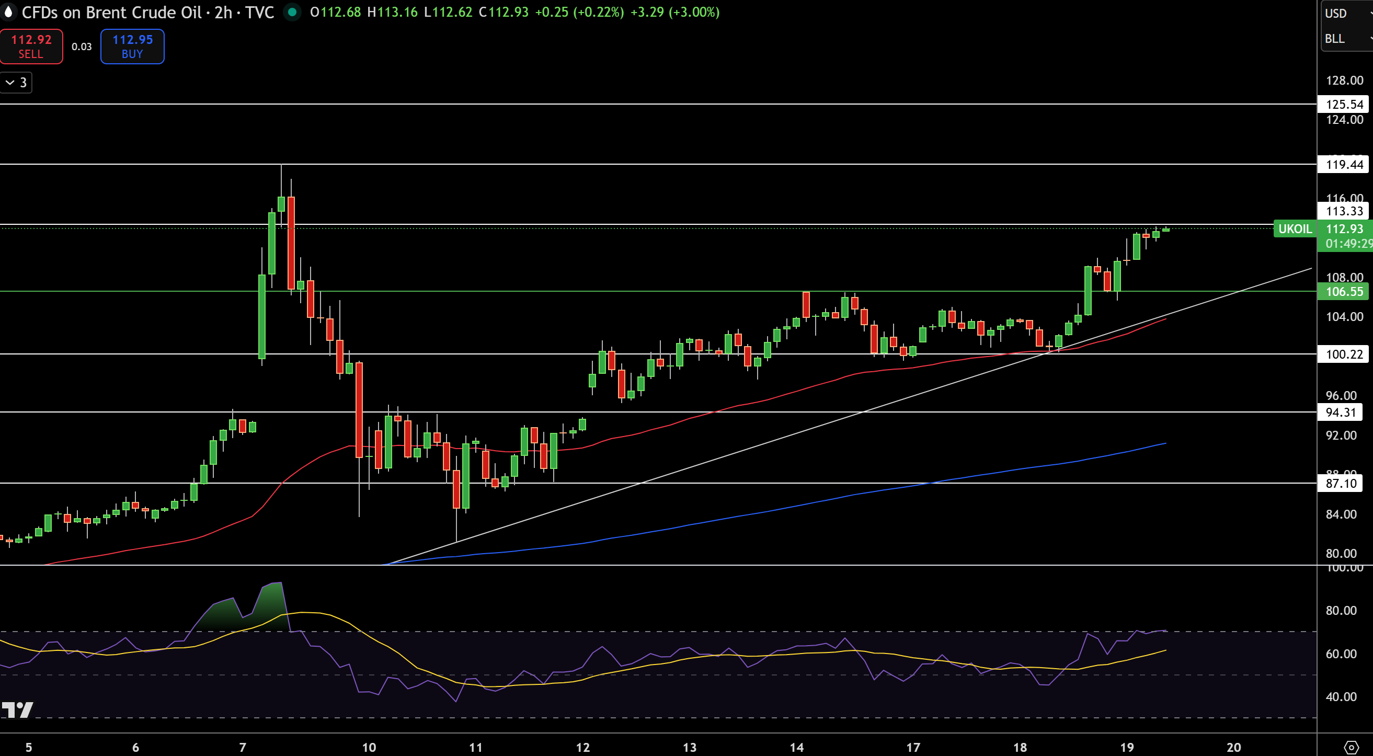Open chart settings gear icon

pos(1351,747)
